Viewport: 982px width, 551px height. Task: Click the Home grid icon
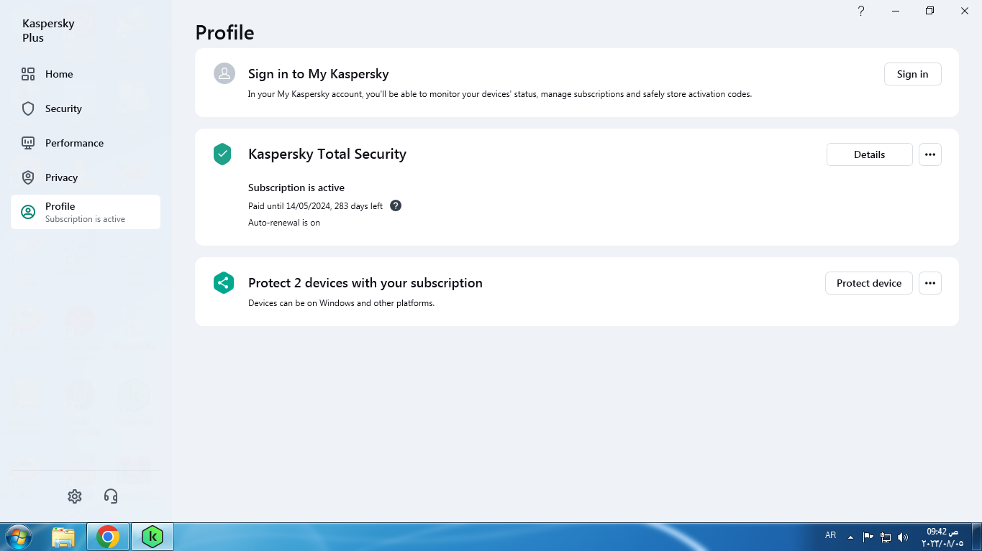coord(28,74)
